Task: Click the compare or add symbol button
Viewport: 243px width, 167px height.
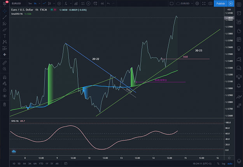Action: point(59,4)
